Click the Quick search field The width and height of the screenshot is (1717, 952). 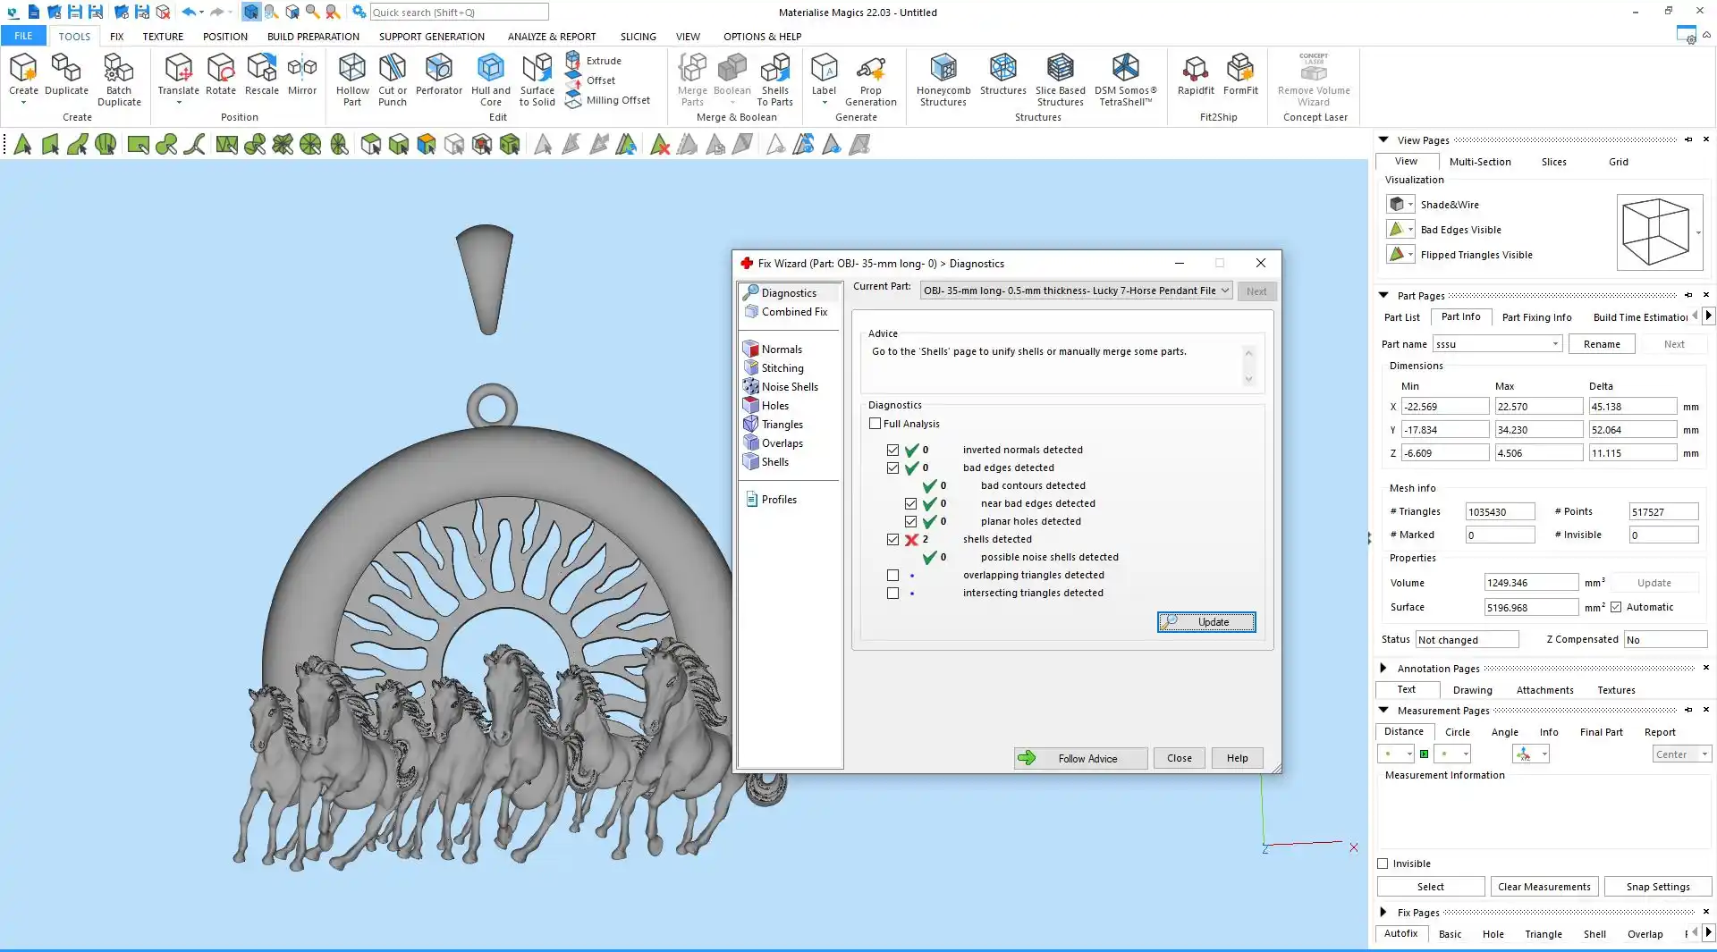click(x=458, y=13)
